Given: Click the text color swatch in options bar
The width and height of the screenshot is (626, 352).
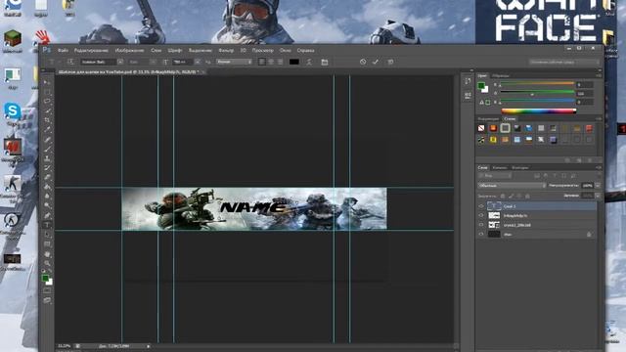Looking at the screenshot, I should [294, 62].
